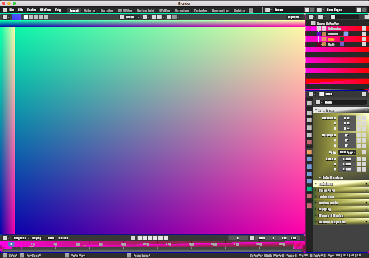The width and height of the screenshot is (369, 258).
Task: Open the Help menu in the top bar
Action: (58, 10)
